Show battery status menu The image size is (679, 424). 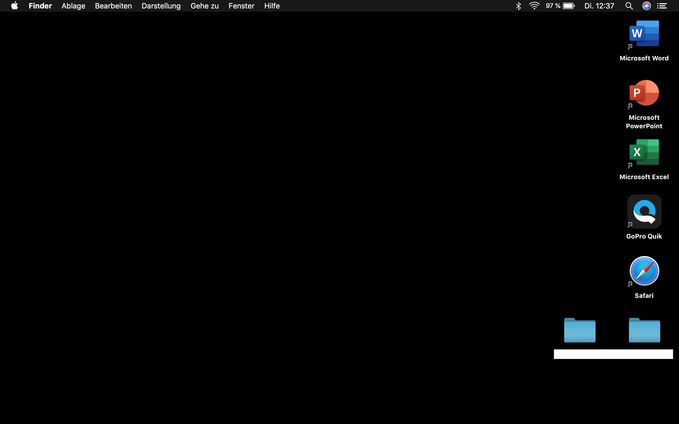pos(568,6)
